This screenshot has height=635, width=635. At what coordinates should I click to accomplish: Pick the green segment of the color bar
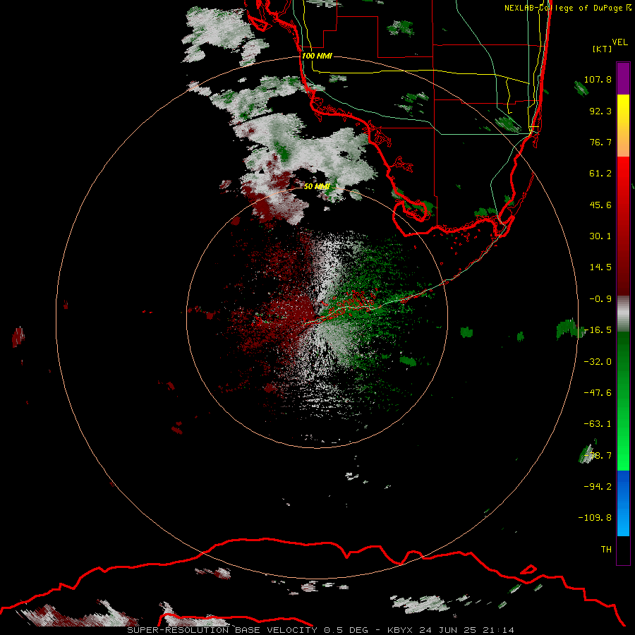click(x=623, y=401)
